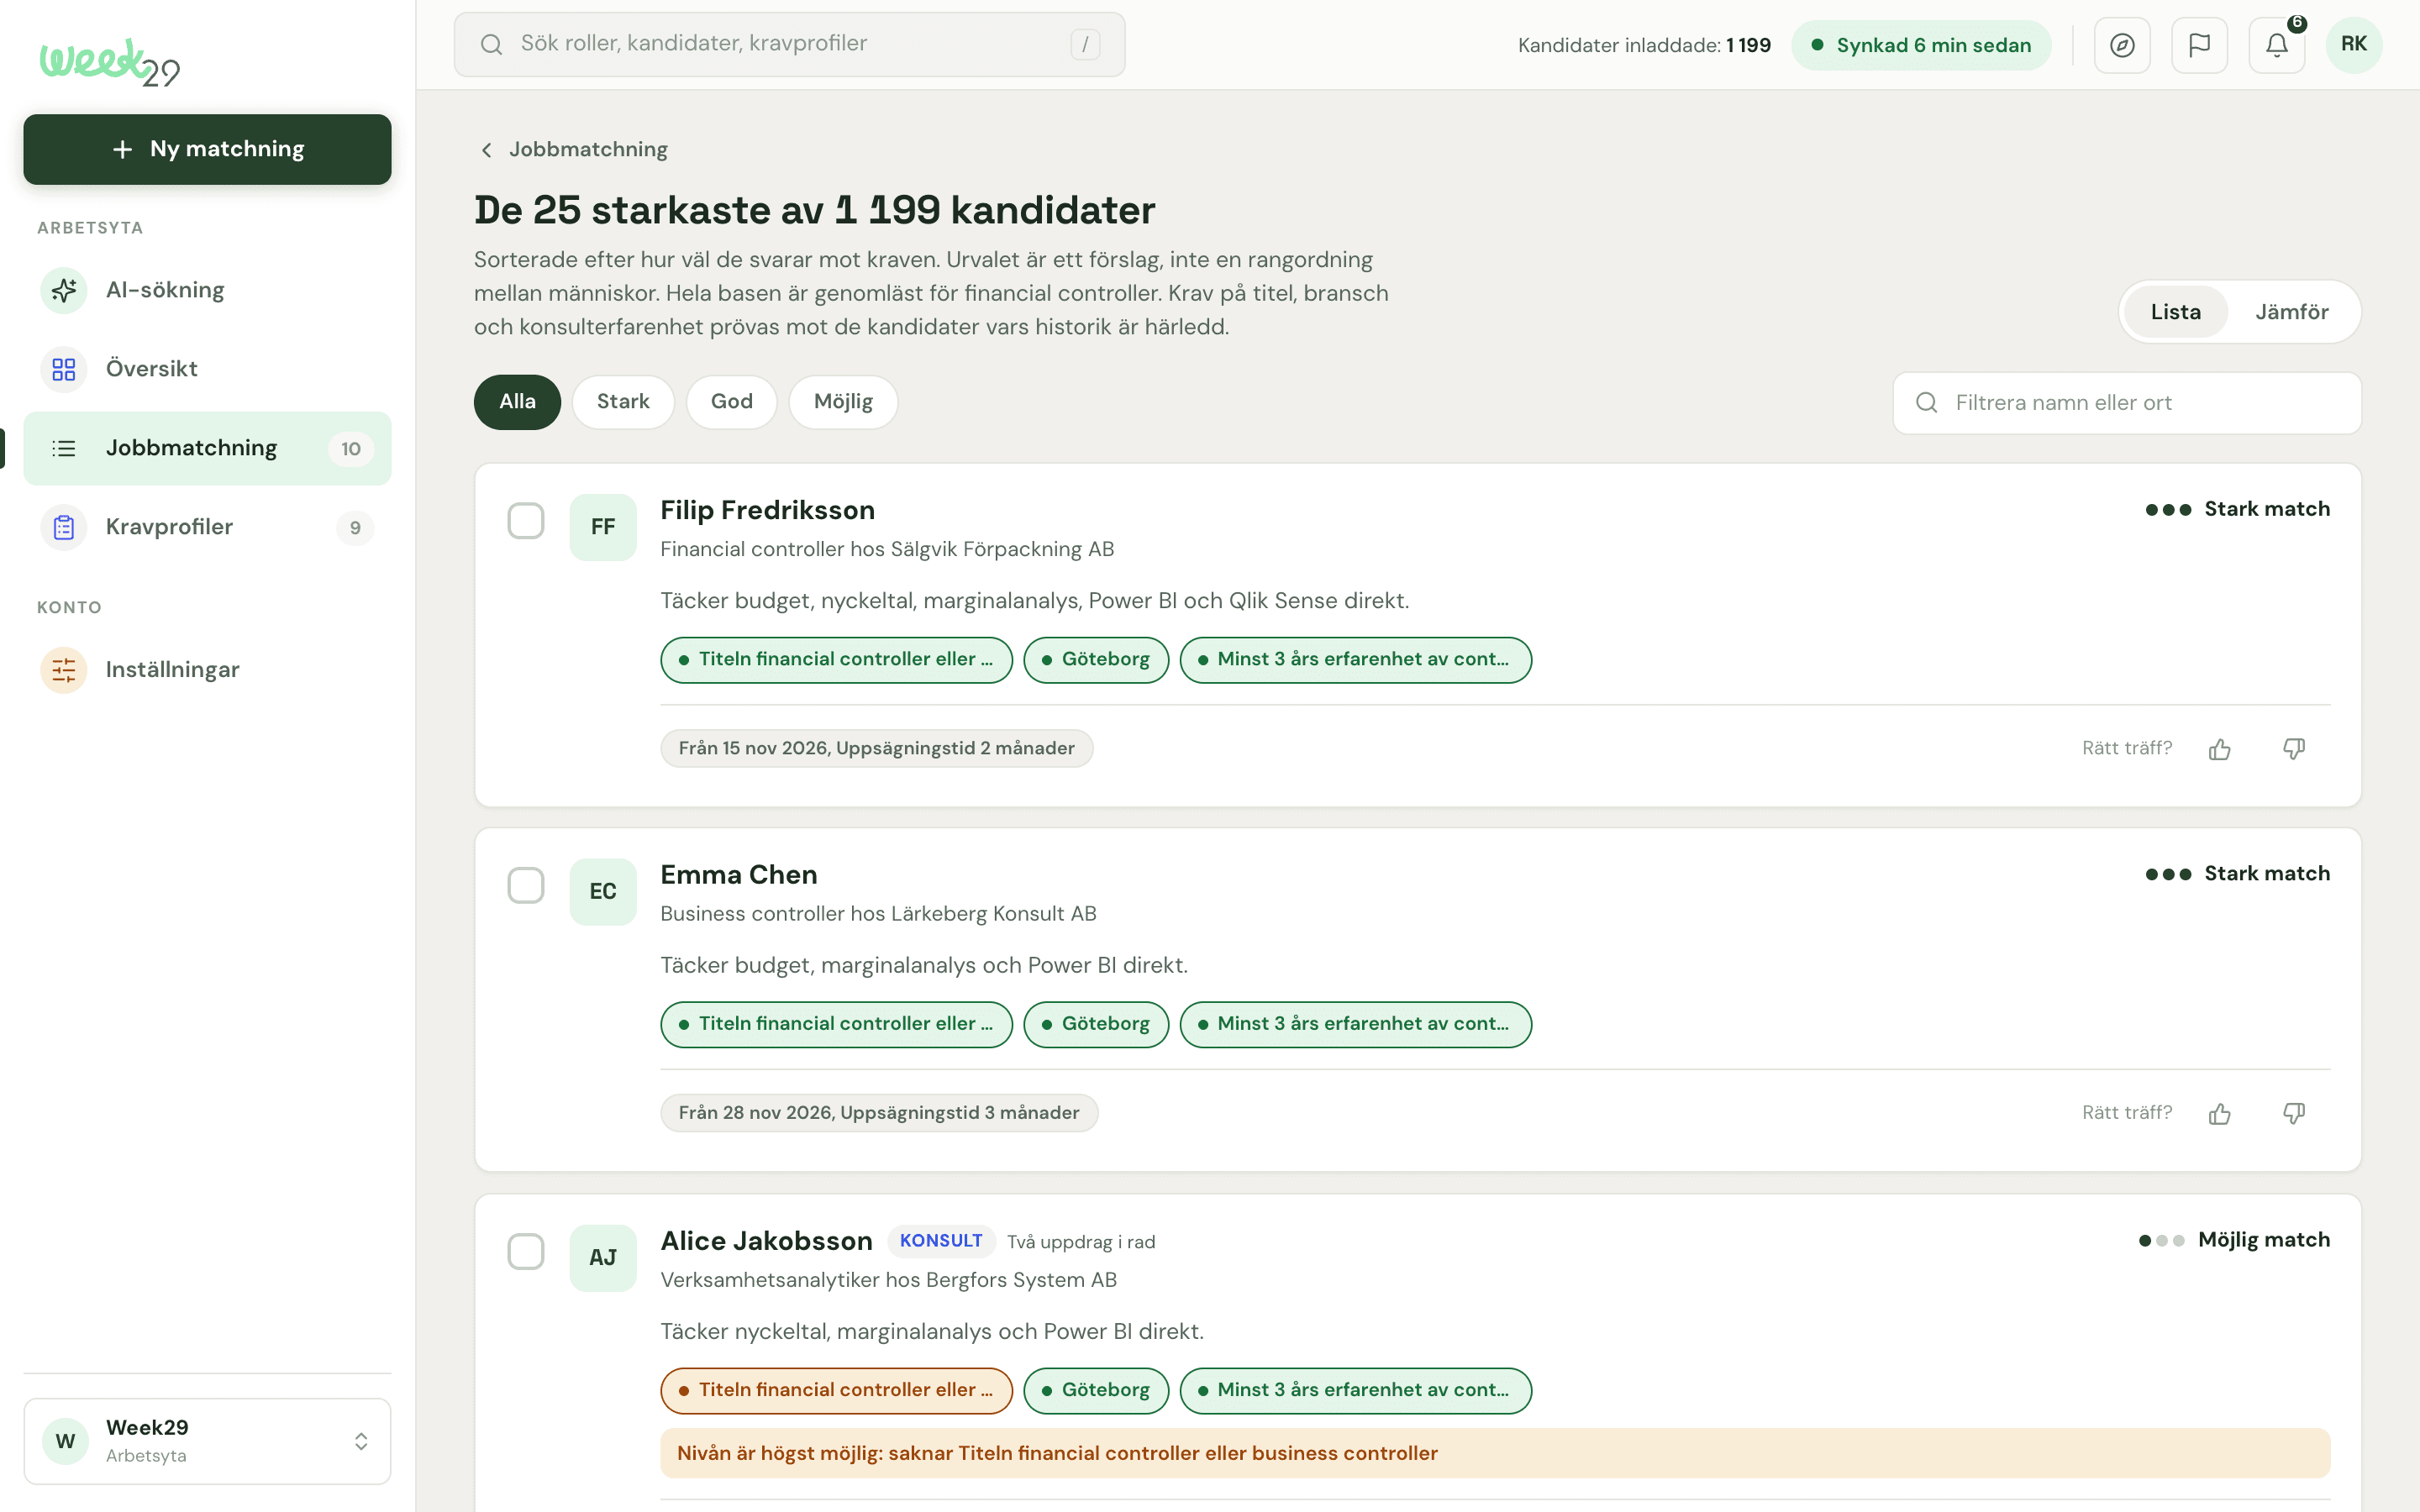Filter by Alla candidates

tap(517, 402)
